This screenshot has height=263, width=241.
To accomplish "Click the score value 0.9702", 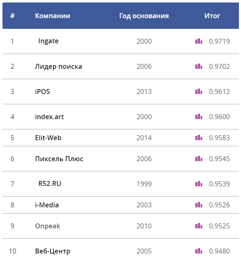I will pos(220,66).
